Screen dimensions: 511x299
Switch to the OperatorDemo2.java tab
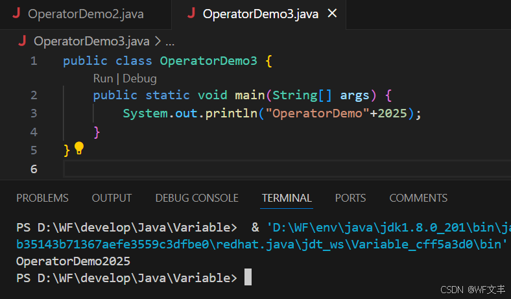[x=86, y=14]
